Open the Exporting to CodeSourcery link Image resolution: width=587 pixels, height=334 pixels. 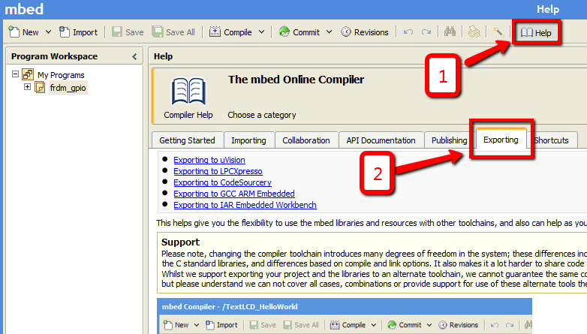coord(222,182)
